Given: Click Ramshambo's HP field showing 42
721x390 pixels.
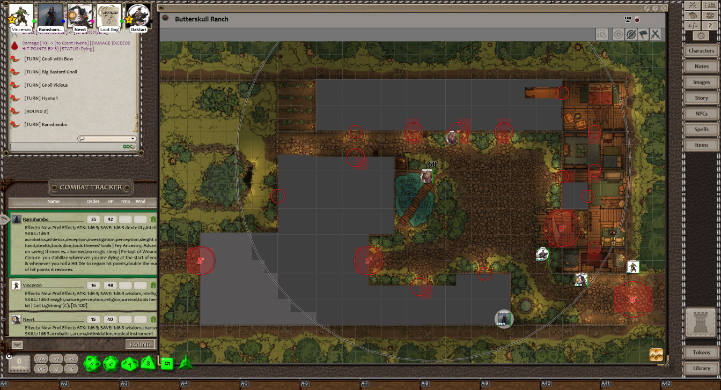Looking at the screenshot, I should pyautogui.click(x=111, y=219).
